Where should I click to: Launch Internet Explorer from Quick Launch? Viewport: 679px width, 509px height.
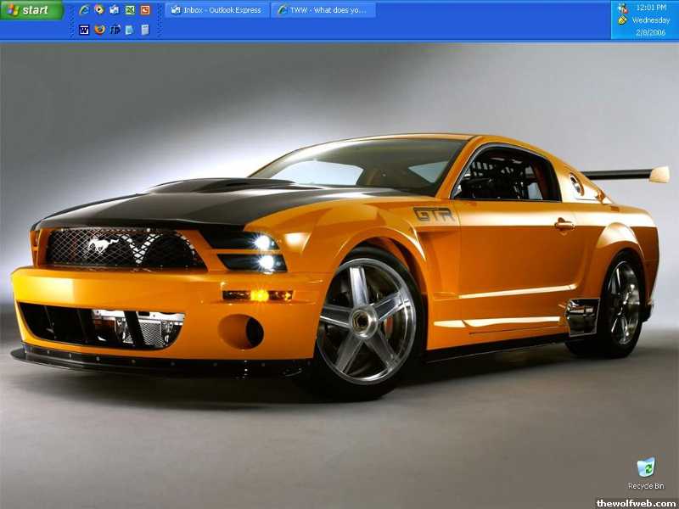click(x=84, y=10)
